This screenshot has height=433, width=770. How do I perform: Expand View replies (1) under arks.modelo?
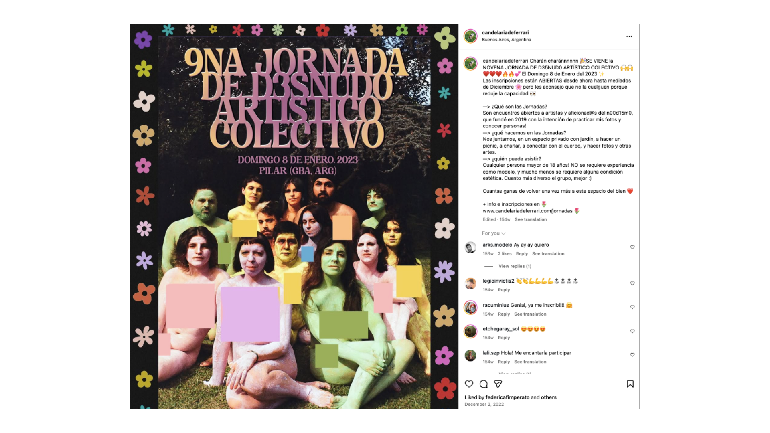(x=515, y=266)
